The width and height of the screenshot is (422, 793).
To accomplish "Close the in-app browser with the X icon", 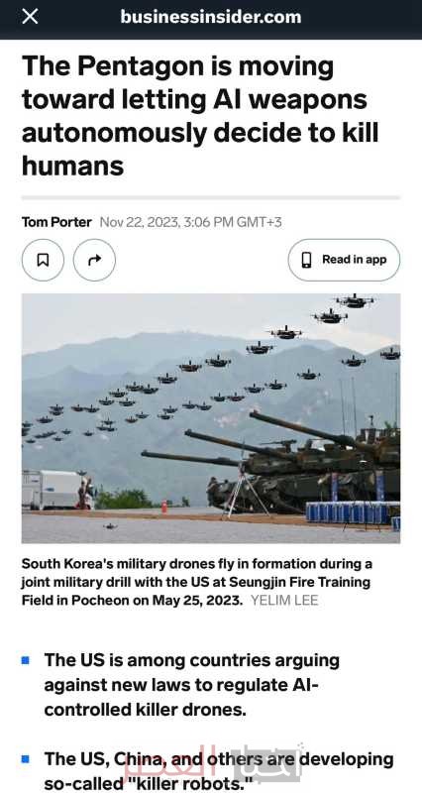I will 30,17.
